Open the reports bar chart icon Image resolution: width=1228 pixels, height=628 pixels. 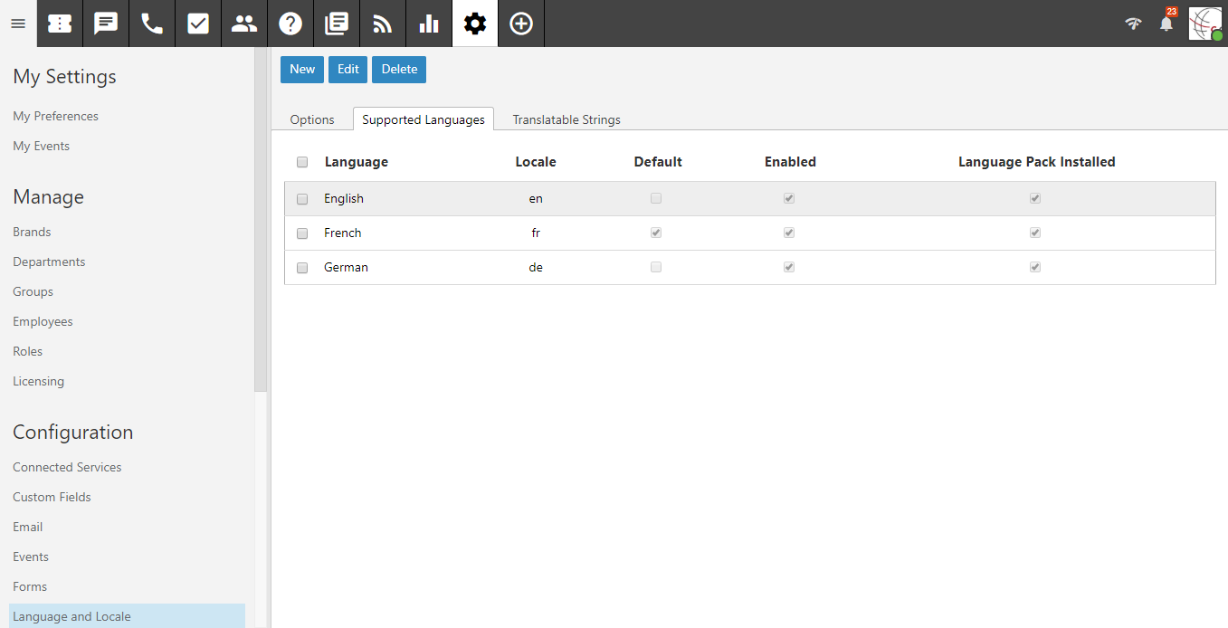tap(429, 24)
